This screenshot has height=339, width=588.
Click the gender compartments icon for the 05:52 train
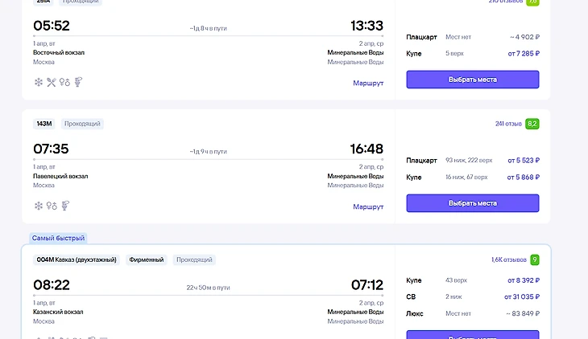click(64, 82)
